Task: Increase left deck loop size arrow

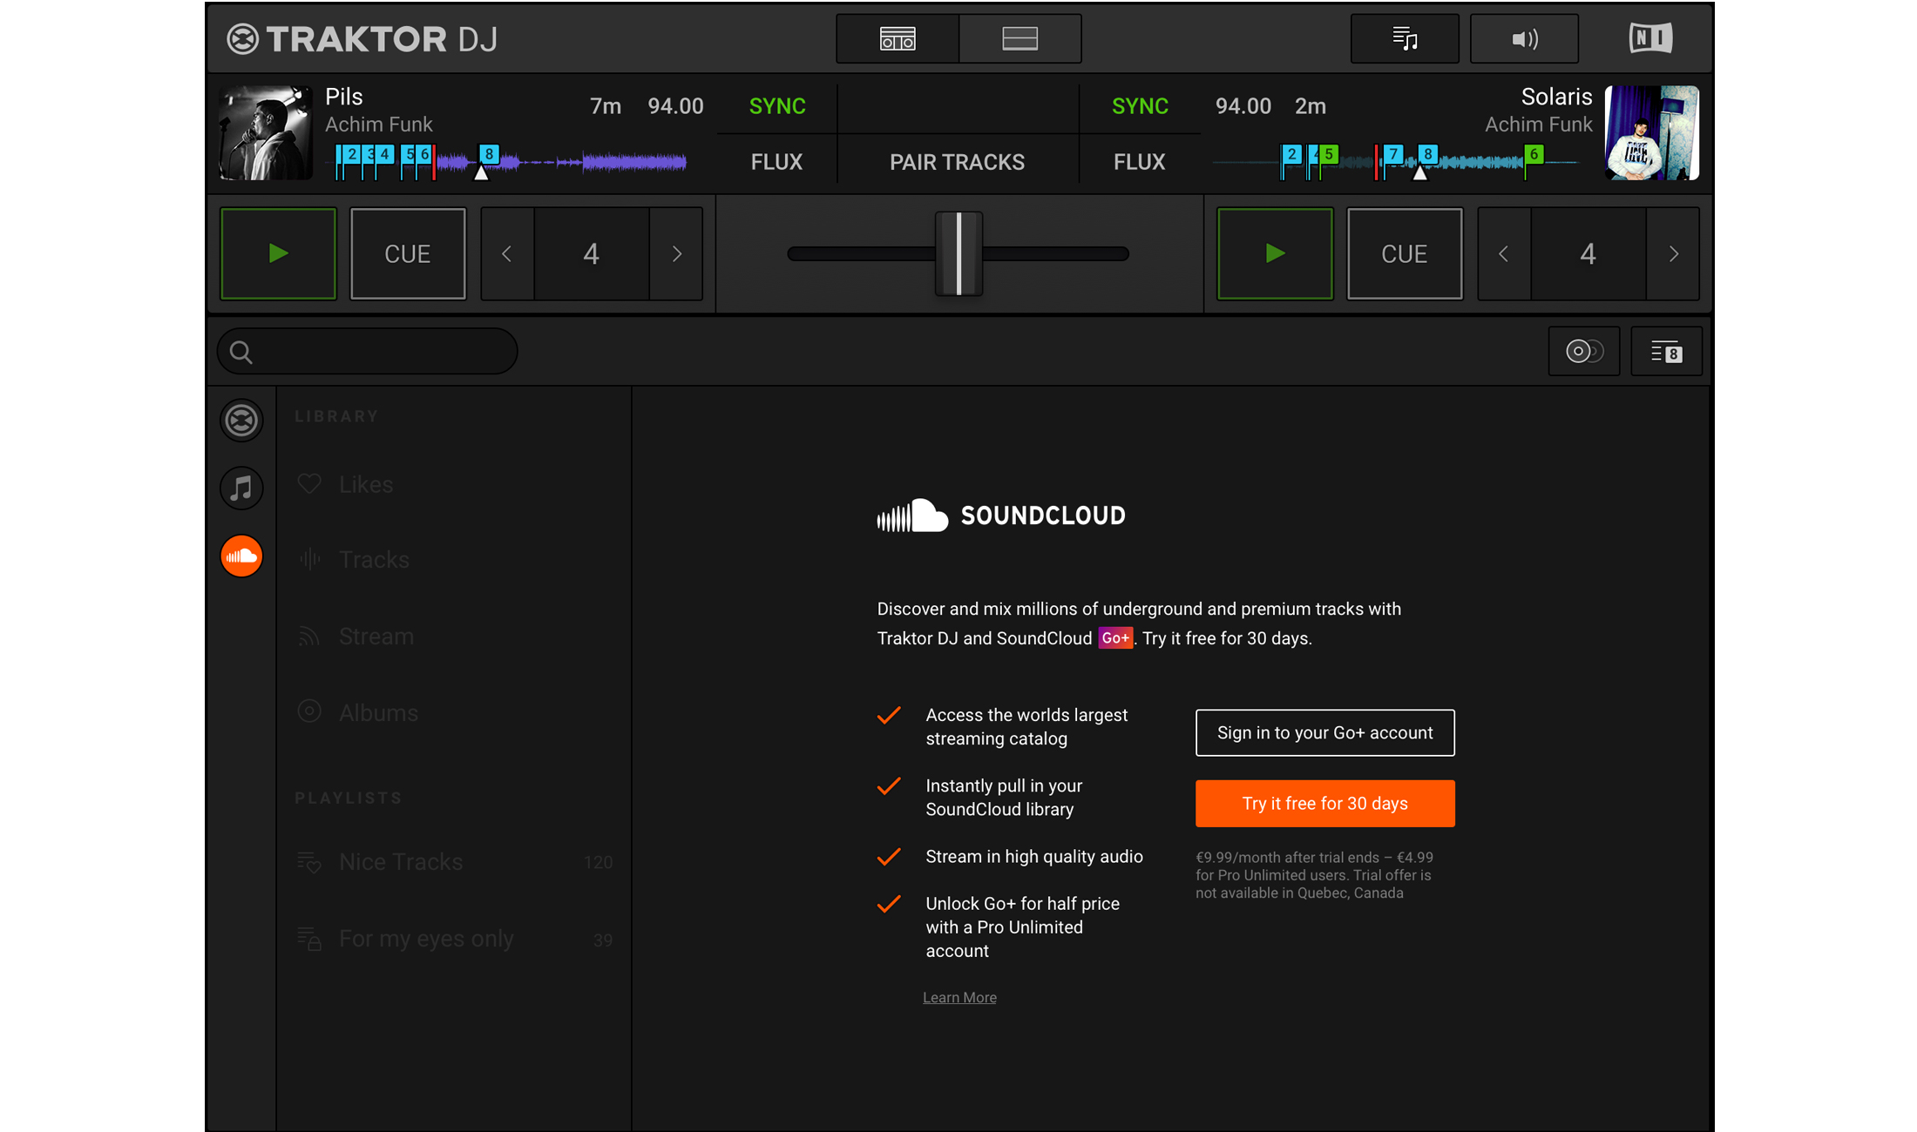Action: [676, 254]
